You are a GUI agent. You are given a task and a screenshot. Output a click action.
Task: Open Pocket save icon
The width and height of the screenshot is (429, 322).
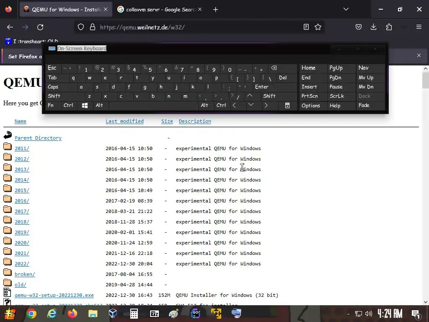click(x=359, y=27)
